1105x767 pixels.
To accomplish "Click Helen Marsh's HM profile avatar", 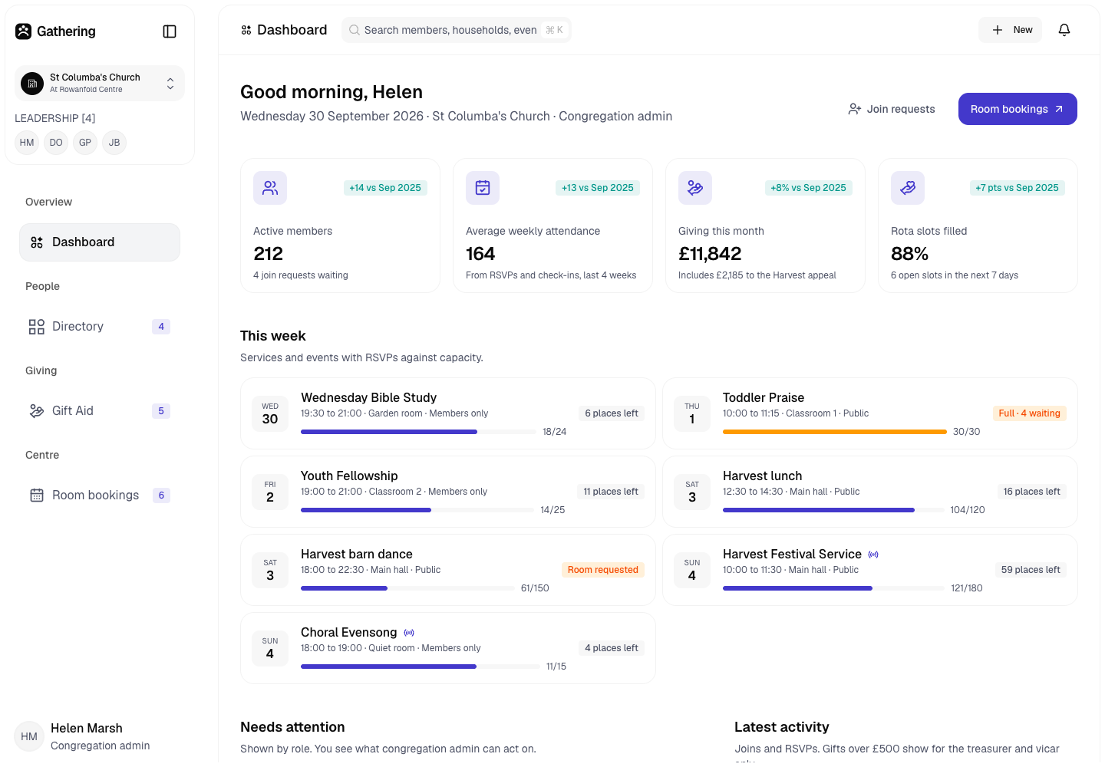I will [x=29, y=736].
